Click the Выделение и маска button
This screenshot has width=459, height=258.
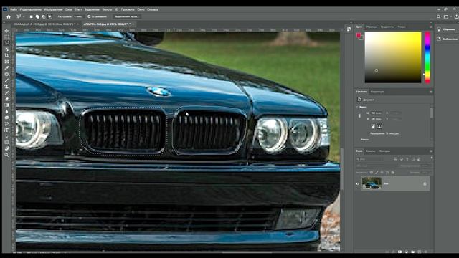point(126,16)
